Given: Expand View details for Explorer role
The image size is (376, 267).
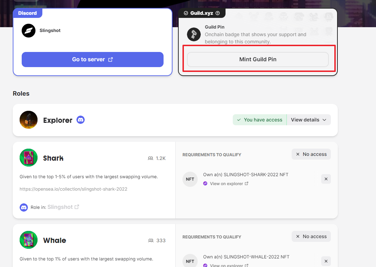Looking at the screenshot, I should tap(309, 120).
